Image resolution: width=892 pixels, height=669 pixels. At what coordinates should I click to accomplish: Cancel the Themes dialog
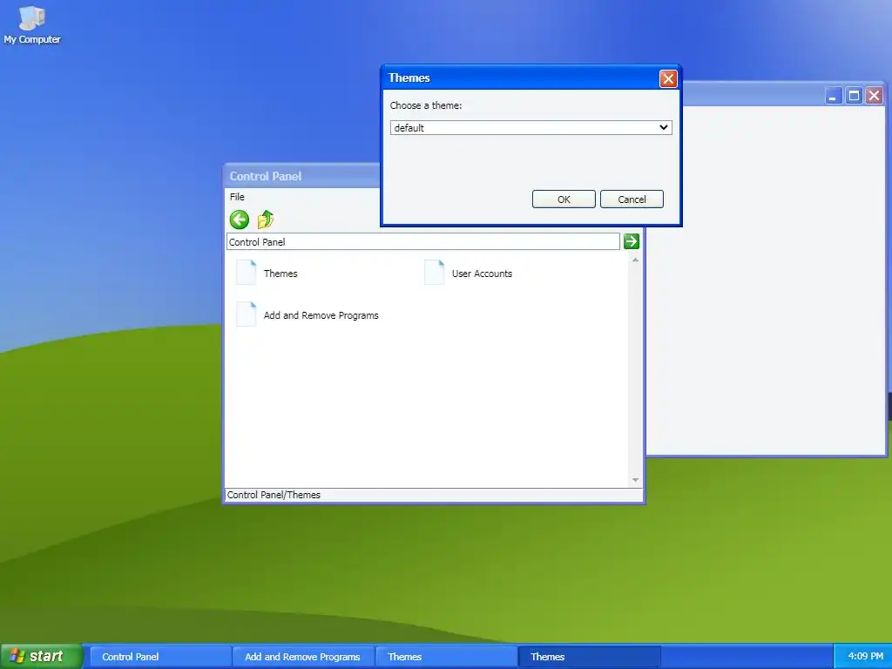point(632,199)
